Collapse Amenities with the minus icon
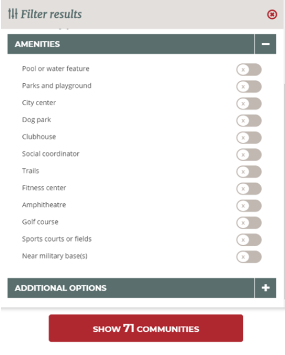This screenshot has height=355, width=285. click(266, 44)
